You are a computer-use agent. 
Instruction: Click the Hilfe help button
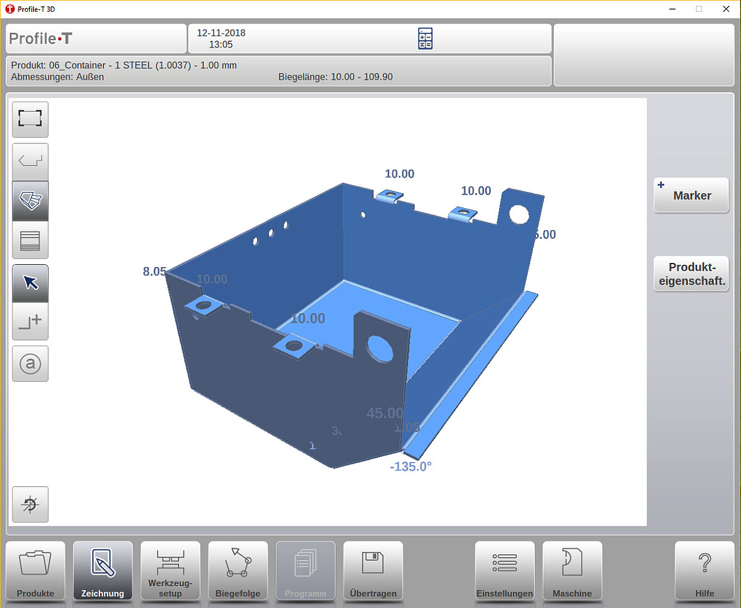(704, 571)
